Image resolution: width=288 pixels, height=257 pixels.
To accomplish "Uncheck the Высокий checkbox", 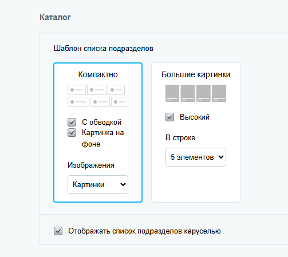I will (169, 117).
